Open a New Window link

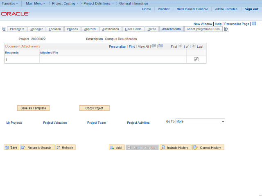click(203, 24)
